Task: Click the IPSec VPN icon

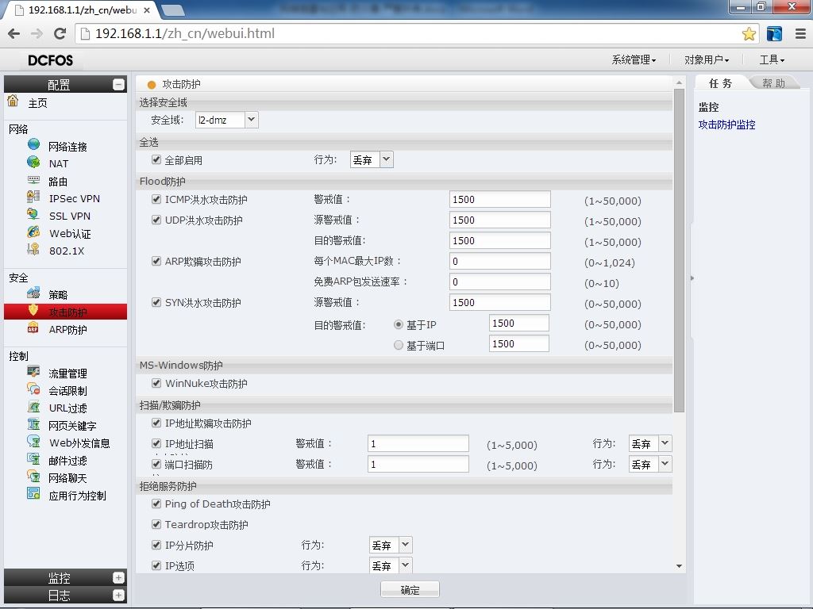Action: [33, 197]
